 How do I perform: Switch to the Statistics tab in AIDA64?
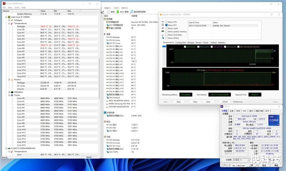[222, 42]
